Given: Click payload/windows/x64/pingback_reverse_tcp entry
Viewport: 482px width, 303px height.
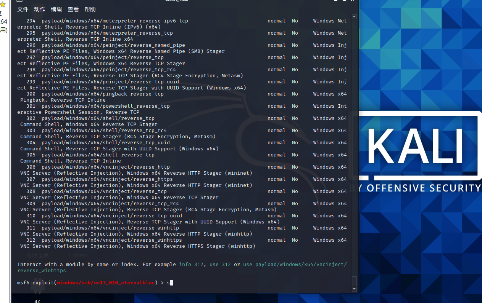Looking at the screenshot, I should tap(103, 94).
